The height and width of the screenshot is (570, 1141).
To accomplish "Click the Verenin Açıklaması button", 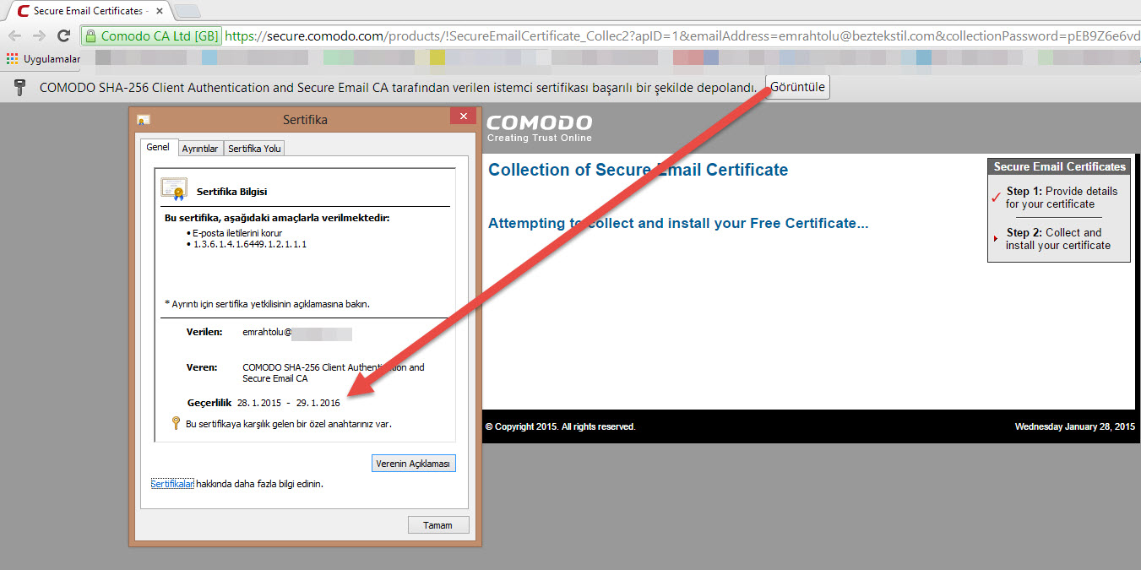I will [414, 464].
